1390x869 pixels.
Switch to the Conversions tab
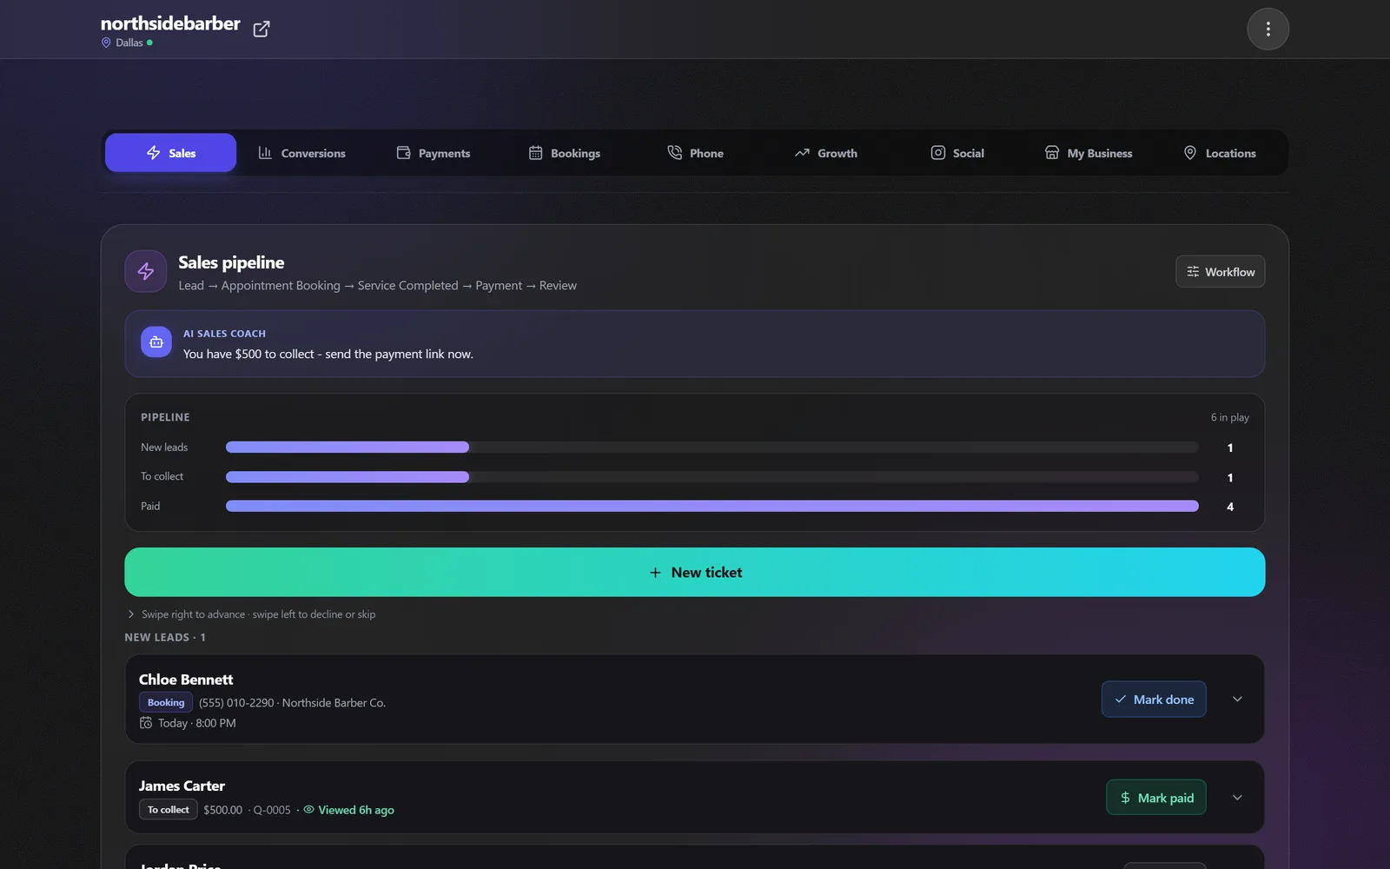301,153
